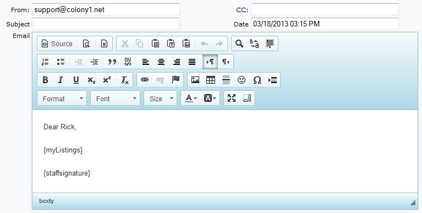Toggle bold formatting
Viewport: 422px width, 213px height.
pos(45,80)
